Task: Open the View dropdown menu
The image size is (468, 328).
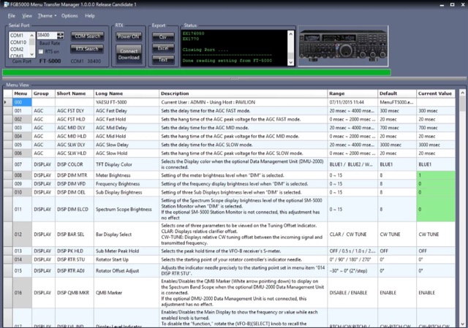Action: click(x=27, y=15)
